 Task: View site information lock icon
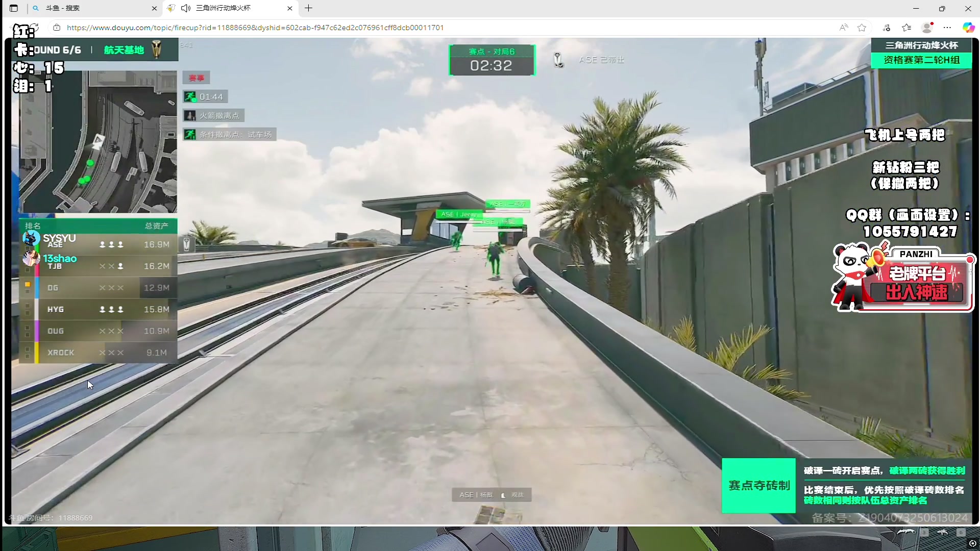click(x=57, y=28)
